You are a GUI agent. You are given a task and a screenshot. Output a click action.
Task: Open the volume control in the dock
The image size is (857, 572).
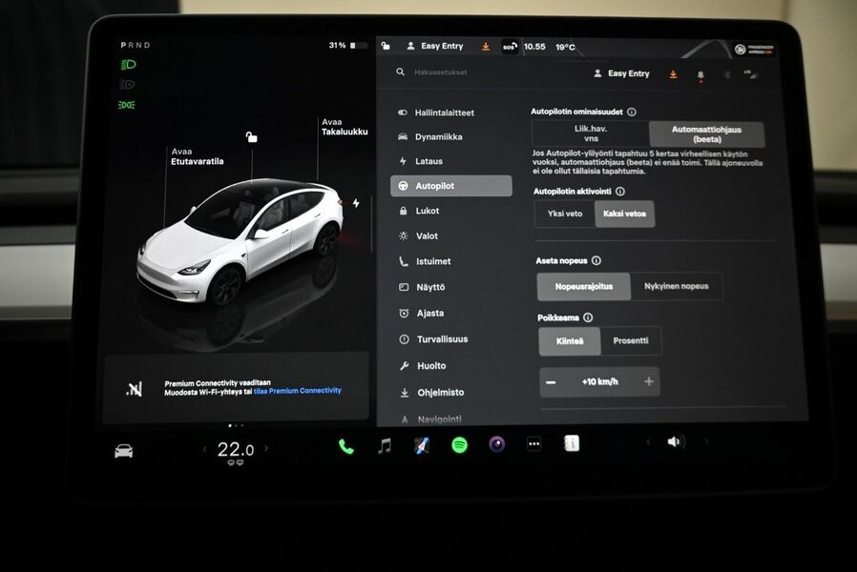pos(676,443)
